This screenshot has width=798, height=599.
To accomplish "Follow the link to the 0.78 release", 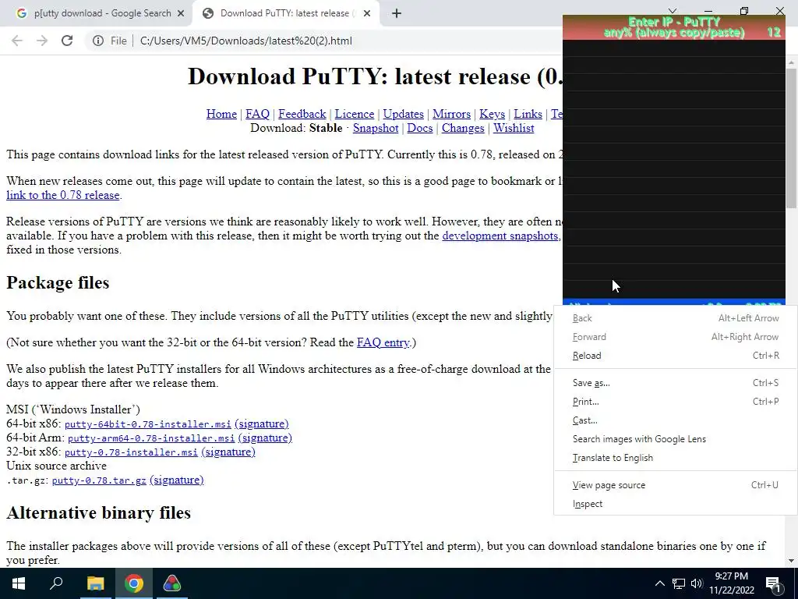I will click(x=63, y=196).
